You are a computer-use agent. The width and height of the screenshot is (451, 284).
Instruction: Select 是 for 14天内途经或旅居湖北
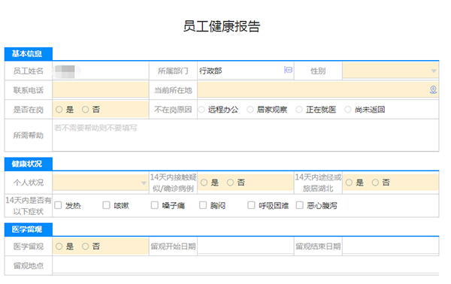(350, 183)
